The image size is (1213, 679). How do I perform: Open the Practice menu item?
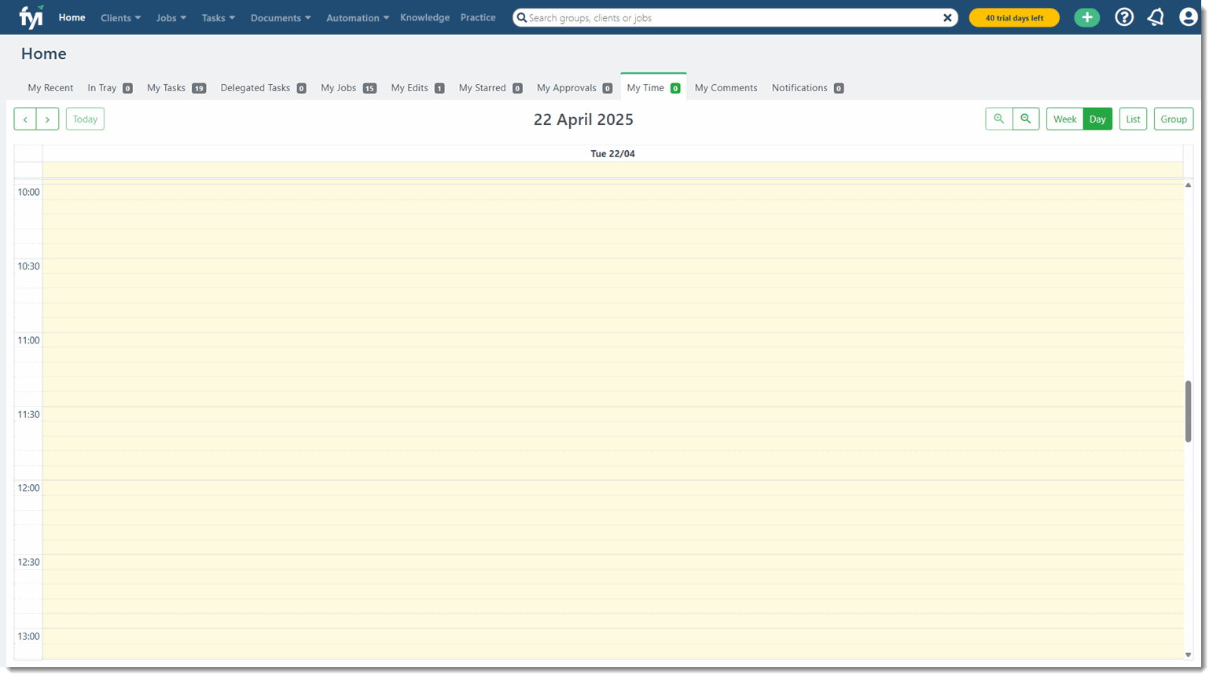[x=478, y=17]
